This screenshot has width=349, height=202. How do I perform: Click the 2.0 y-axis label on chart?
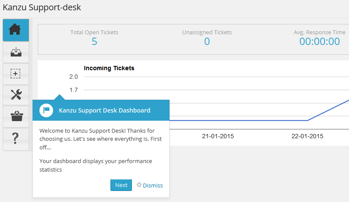pos(74,77)
